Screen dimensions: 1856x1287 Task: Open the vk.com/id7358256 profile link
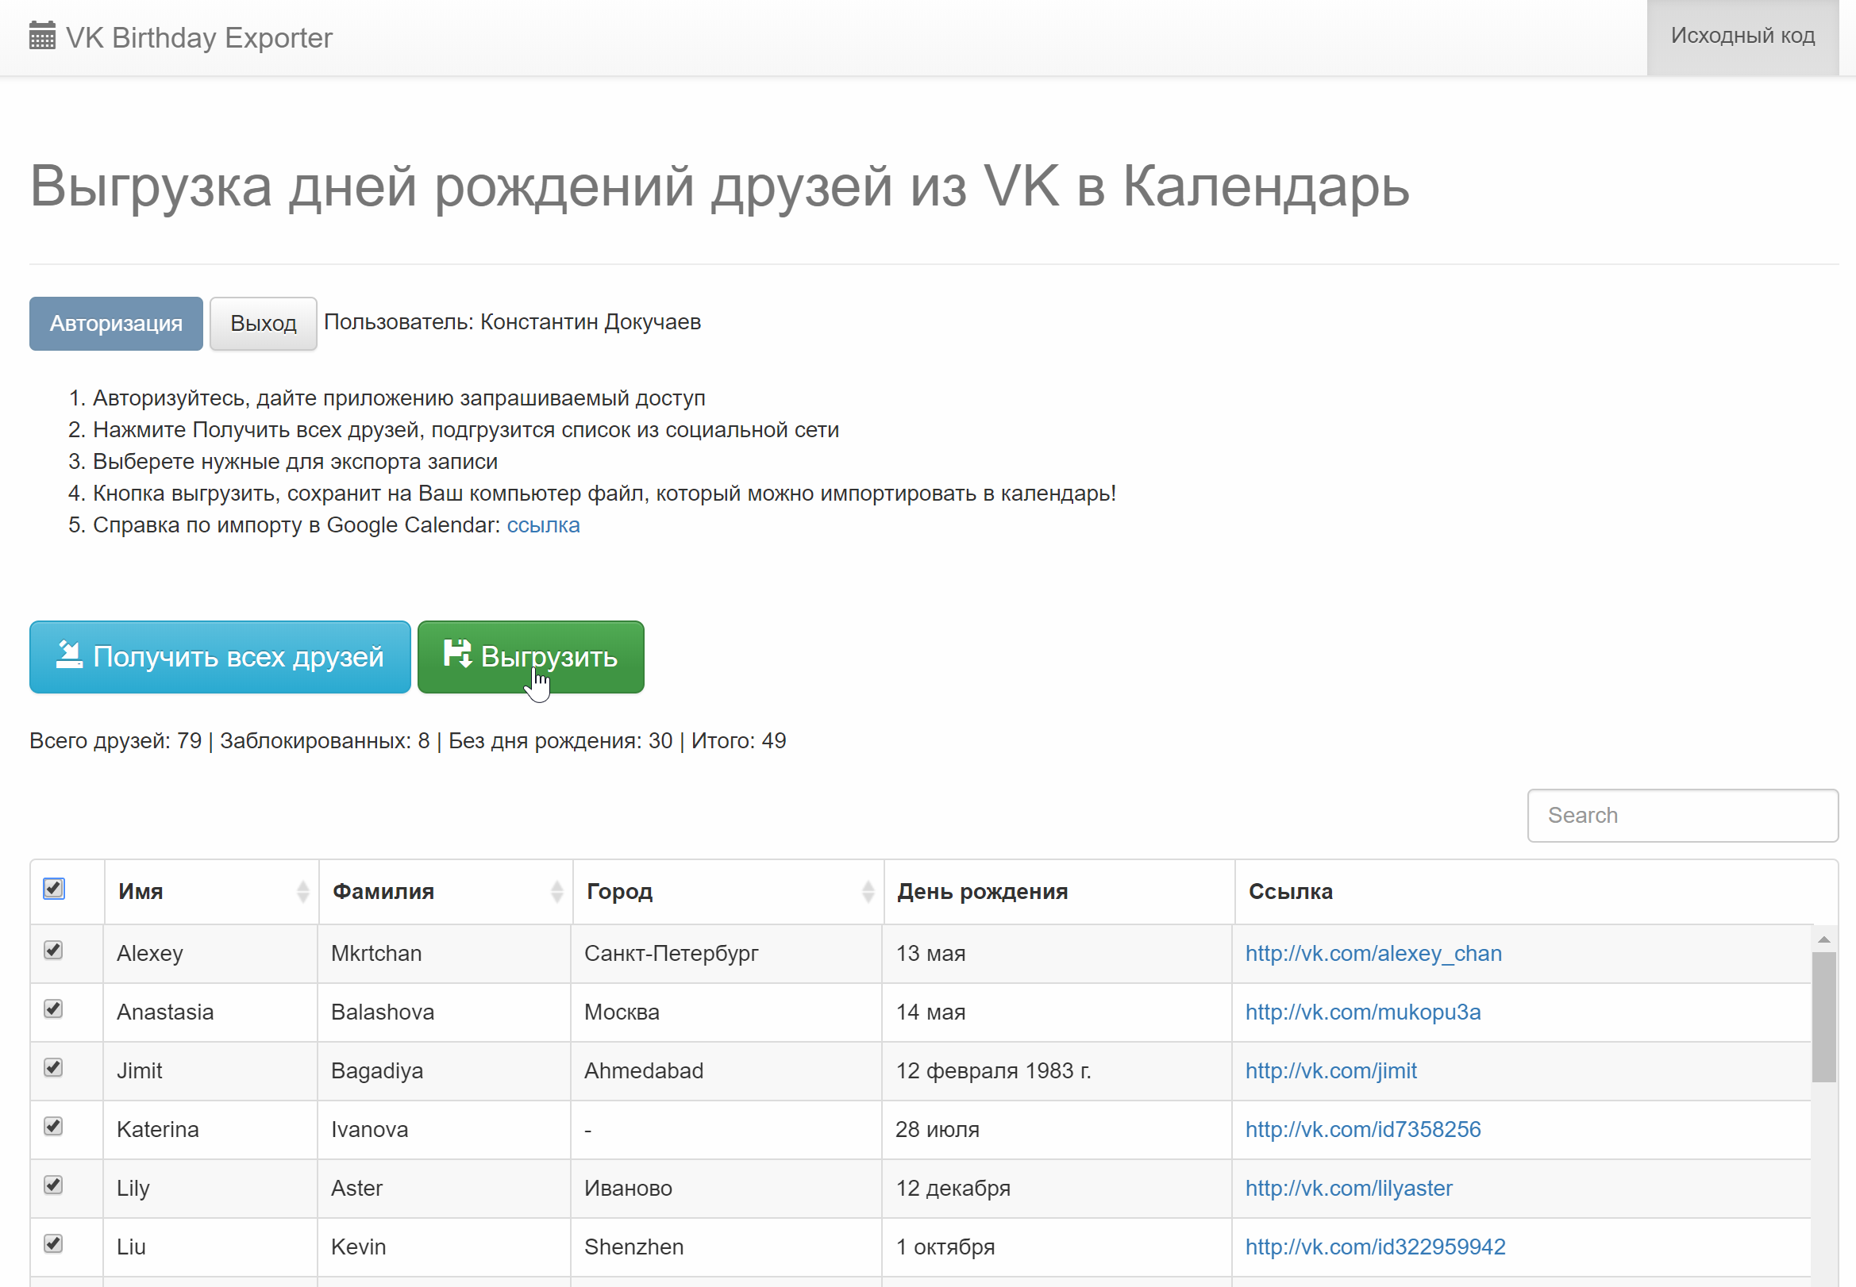click(x=1362, y=1129)
